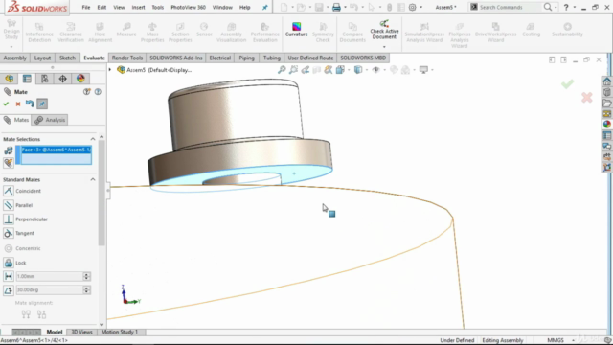Open Hide/Show Items in view toolbar
The image size is (613, 345).
[376, 70]
